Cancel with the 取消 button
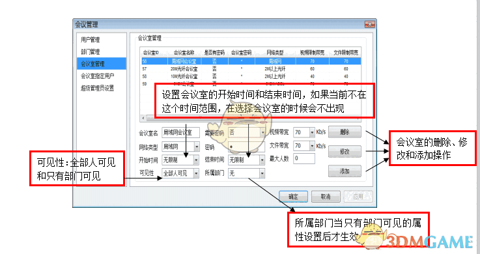Viewport: 480px width, 254px height. (x=326, y=197)
